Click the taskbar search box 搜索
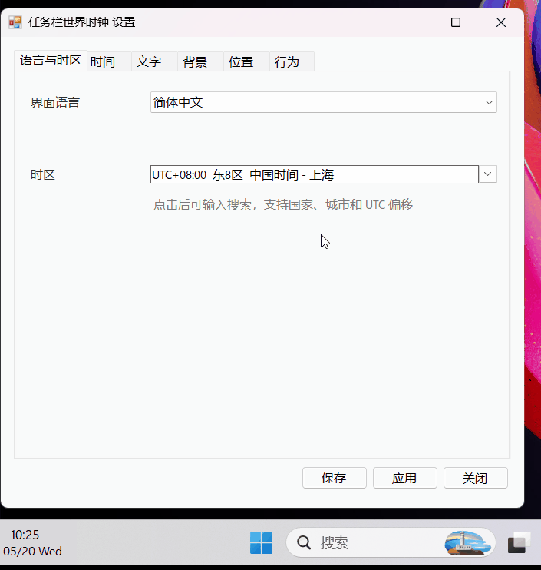 tap(391, 543)
